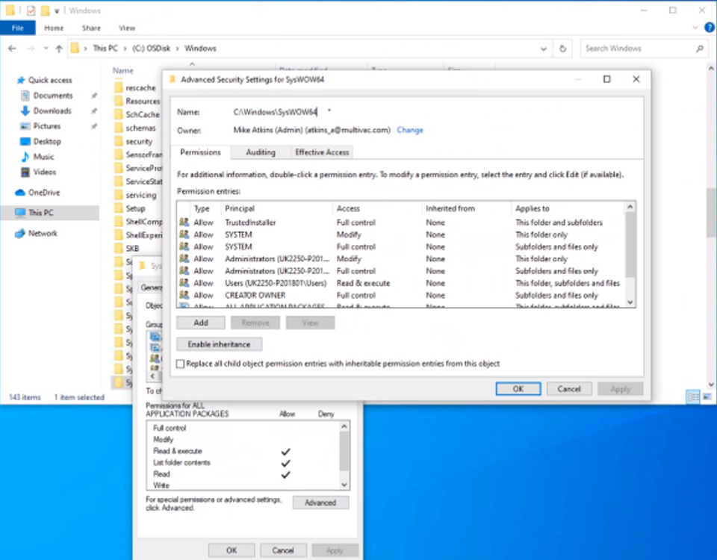
Task: Select the TrustedInstaller permission entry
Action: click(250, 223)
